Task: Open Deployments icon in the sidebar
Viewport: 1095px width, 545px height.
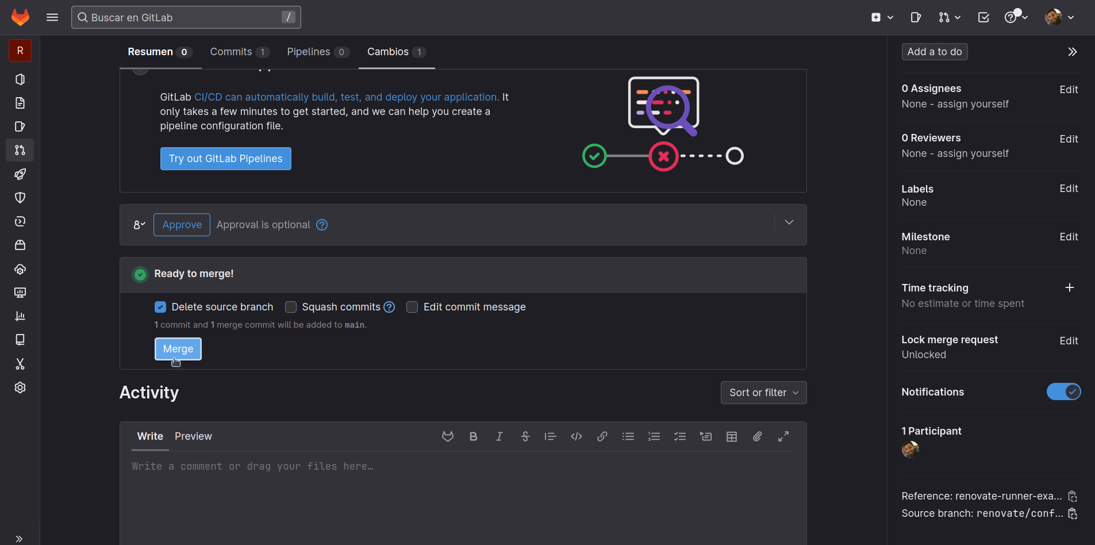Action: (x=20, y=221)
